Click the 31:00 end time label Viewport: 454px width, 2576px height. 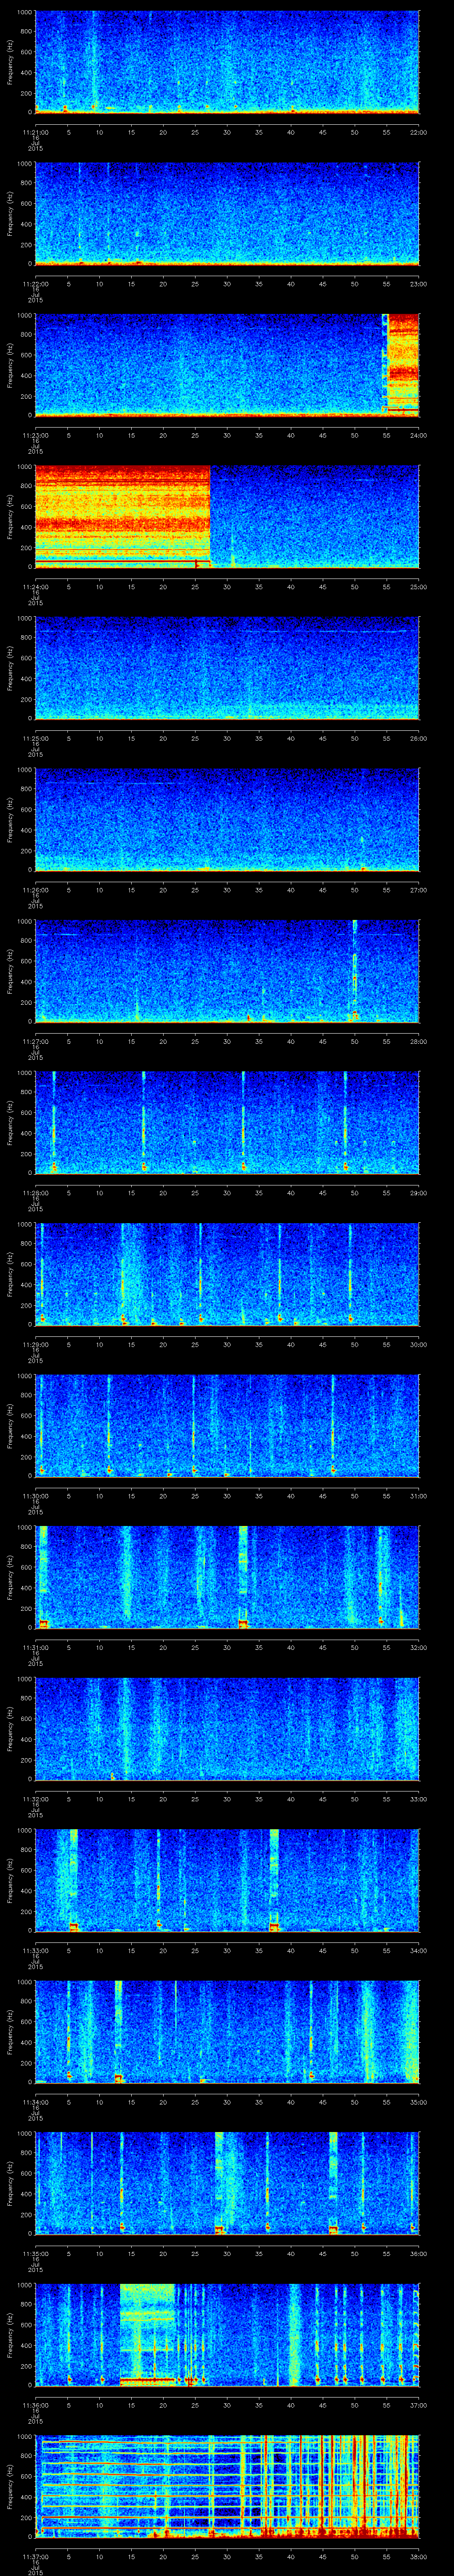pyautogui.click(x=418, y=1495)
